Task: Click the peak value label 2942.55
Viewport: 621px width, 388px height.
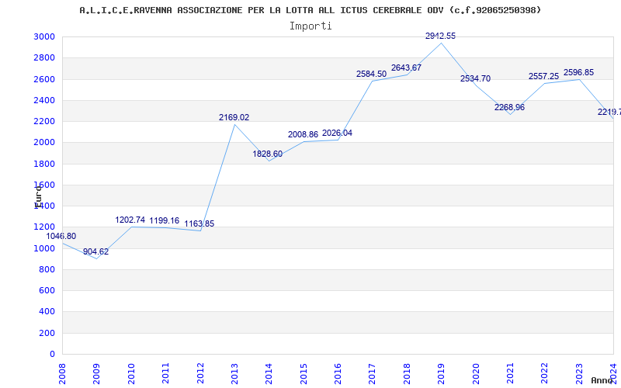Action: click(x=440, y=36)
